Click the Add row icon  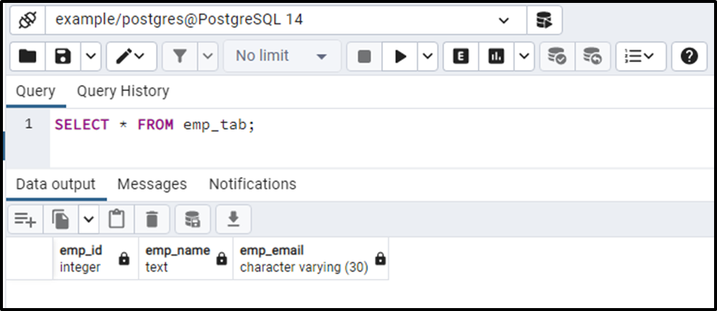26,220
